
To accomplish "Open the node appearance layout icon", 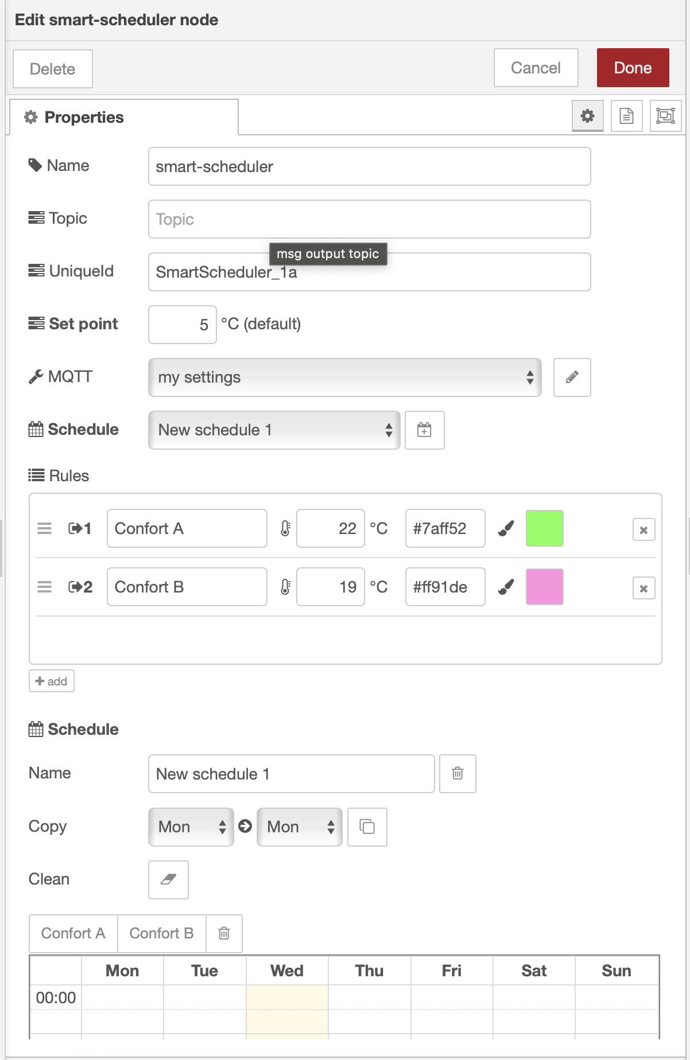I will click(x=665, y=116).
